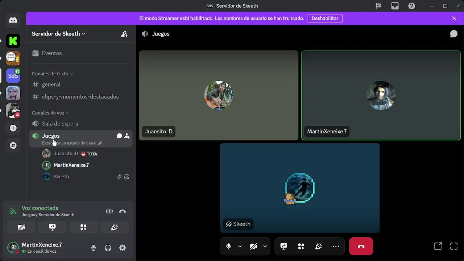
Task: Select the SdS server icon
Action: (13, 76)
